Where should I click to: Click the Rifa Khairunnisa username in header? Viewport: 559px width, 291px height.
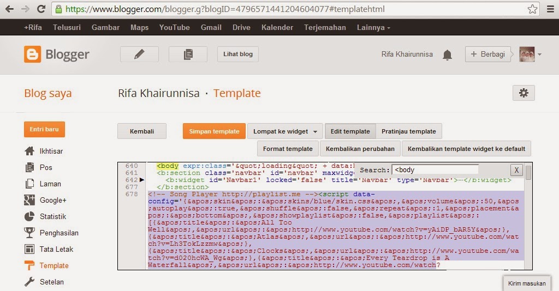tap(407, 54)
